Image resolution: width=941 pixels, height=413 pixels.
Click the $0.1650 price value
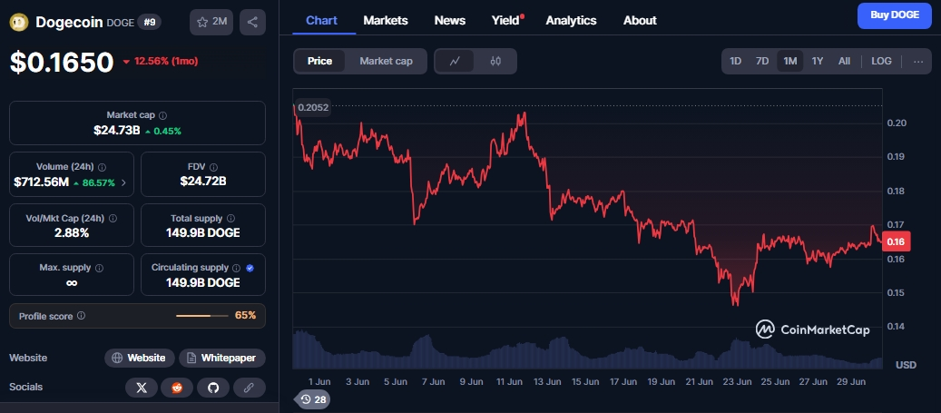click(x=62, y=62)
